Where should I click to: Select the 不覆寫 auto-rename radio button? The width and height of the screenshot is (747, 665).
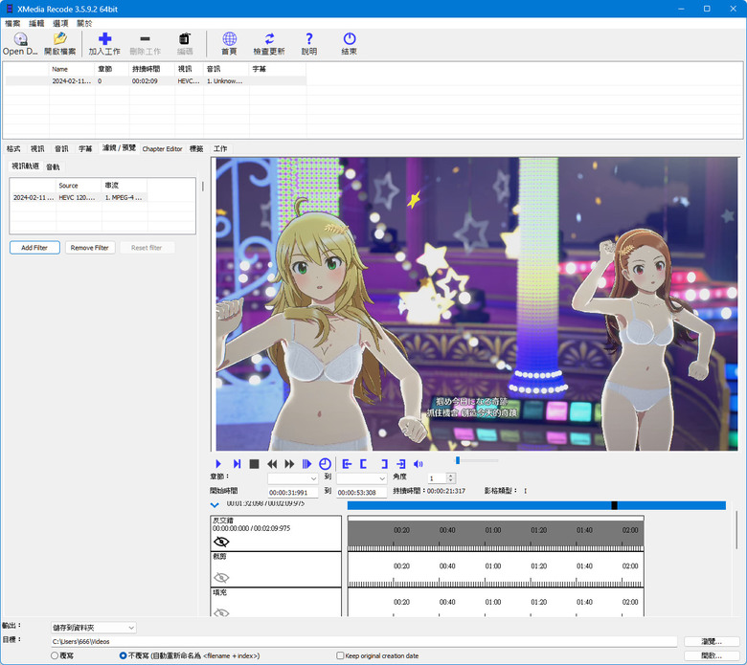(x=123, y=655)
